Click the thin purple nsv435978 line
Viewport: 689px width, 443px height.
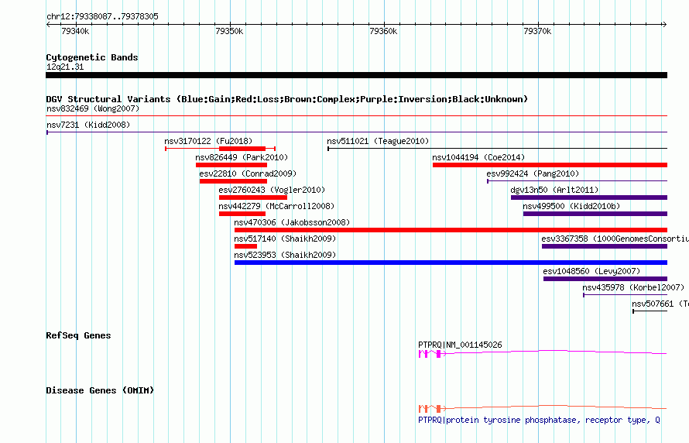click(x=626, y=295)
